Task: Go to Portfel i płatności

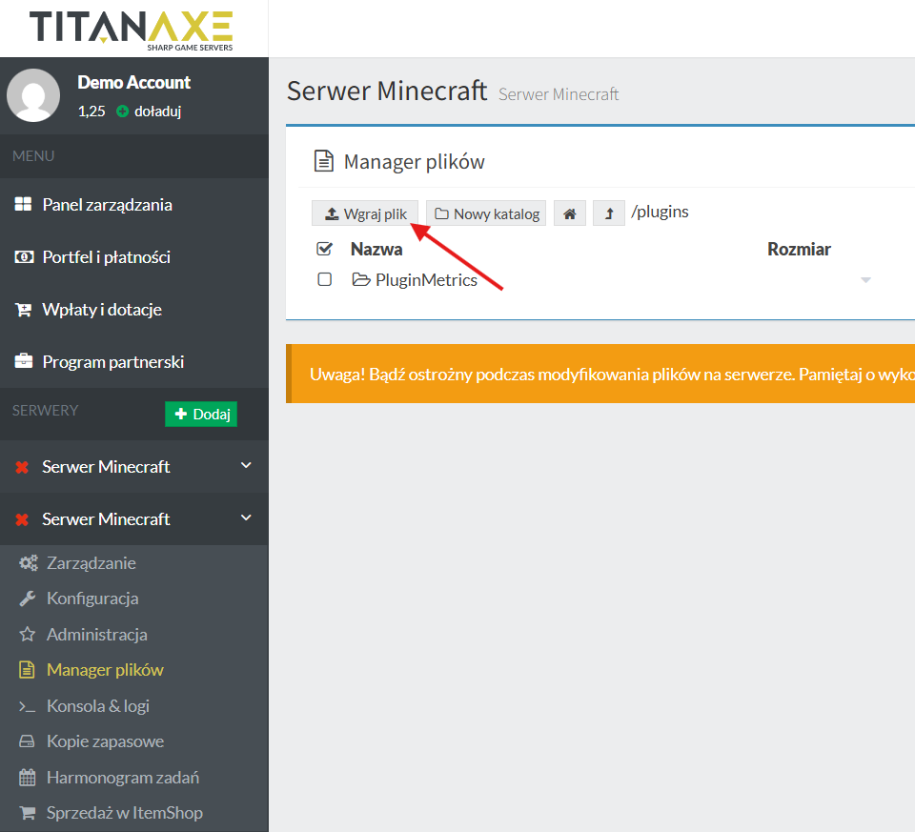Action: pos(106,257)
